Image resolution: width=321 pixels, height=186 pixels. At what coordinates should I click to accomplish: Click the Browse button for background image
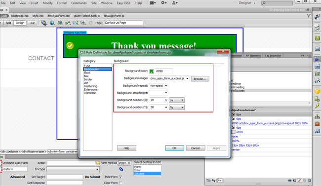(x=200, y=79)
